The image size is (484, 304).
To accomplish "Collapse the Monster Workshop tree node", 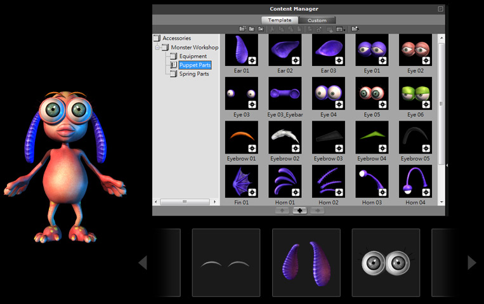I will 157,48.
